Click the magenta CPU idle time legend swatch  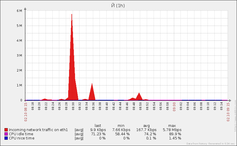coord(6,134)
